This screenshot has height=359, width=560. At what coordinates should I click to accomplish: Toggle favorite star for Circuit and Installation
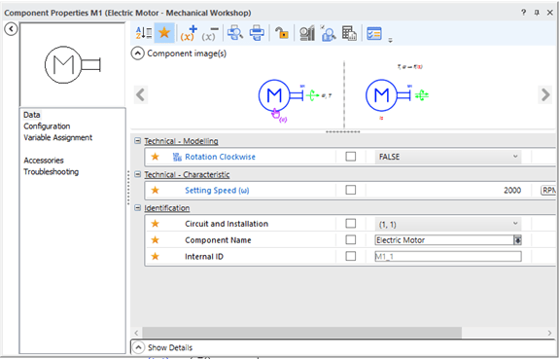point(155,224)
